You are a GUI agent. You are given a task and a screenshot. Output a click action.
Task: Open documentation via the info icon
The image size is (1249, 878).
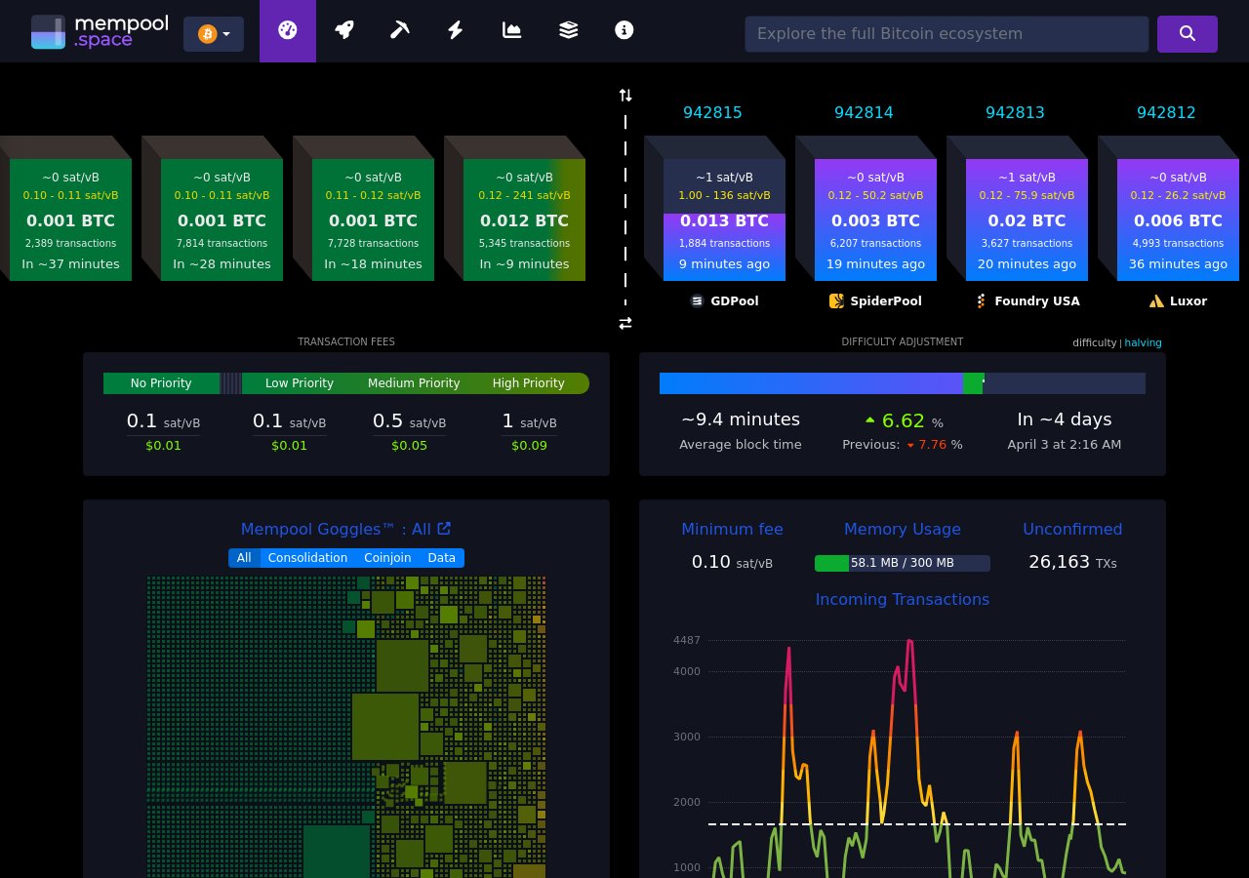[x=624, y=30]
